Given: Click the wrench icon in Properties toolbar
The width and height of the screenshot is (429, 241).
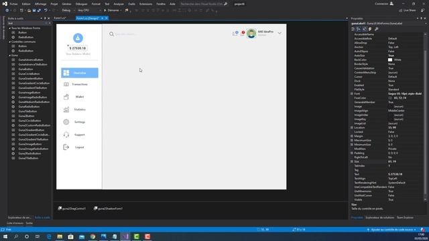Looking at the screenshot, I should coord(377,29).
